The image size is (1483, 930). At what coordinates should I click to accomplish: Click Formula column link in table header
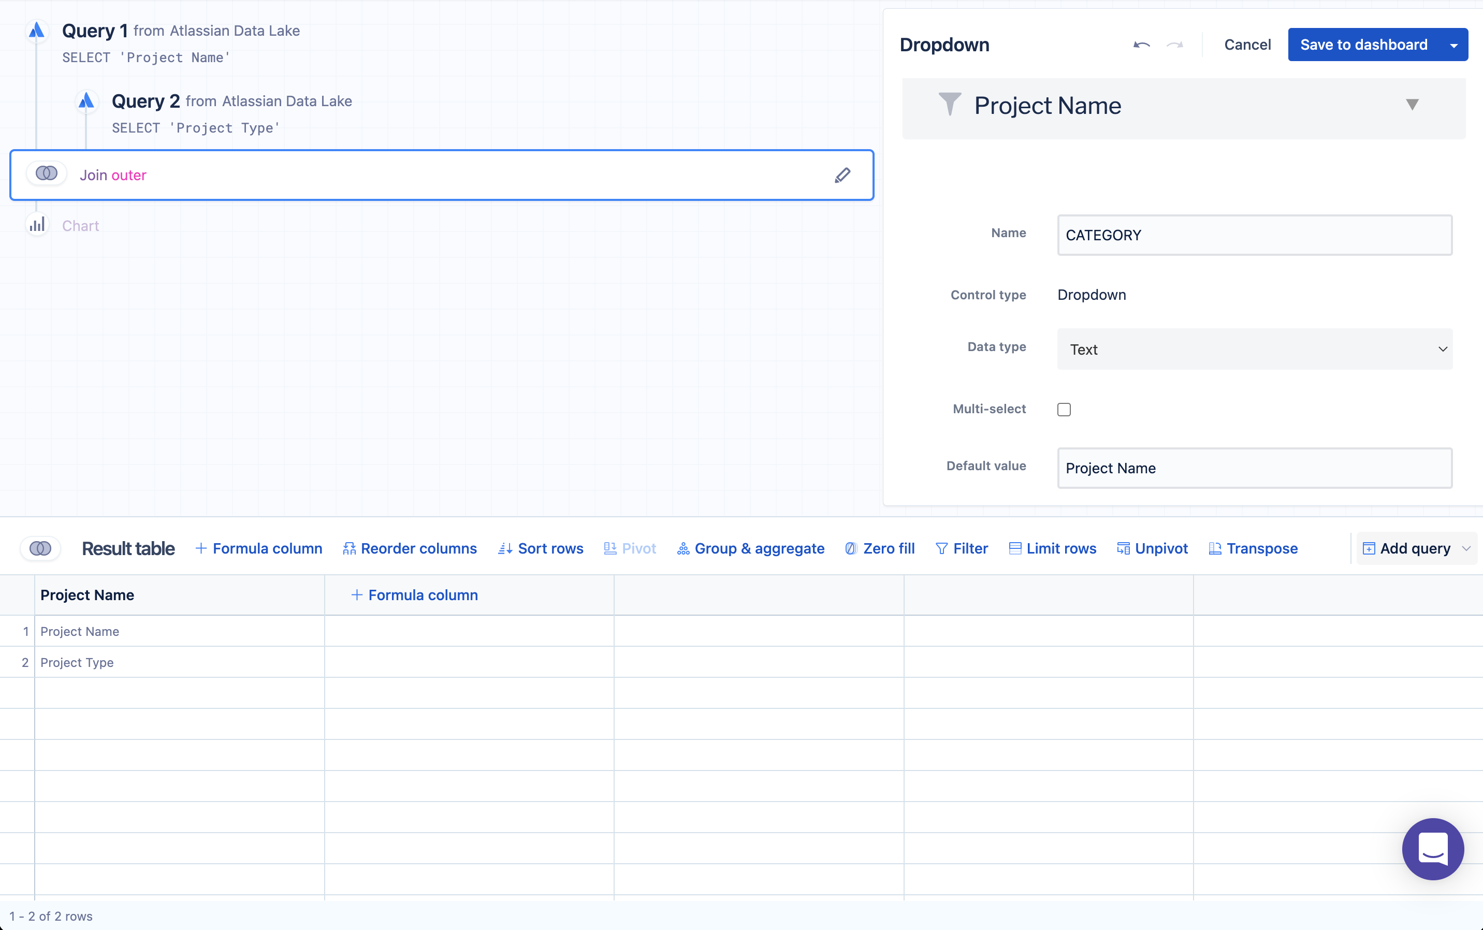pos(415,595)
